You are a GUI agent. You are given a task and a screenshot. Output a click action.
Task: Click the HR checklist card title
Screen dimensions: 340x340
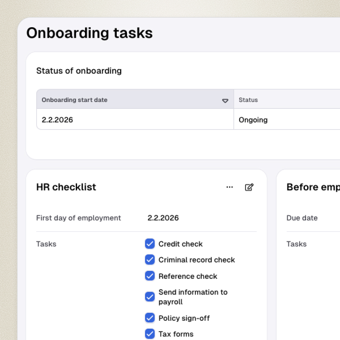coord(66,187)
